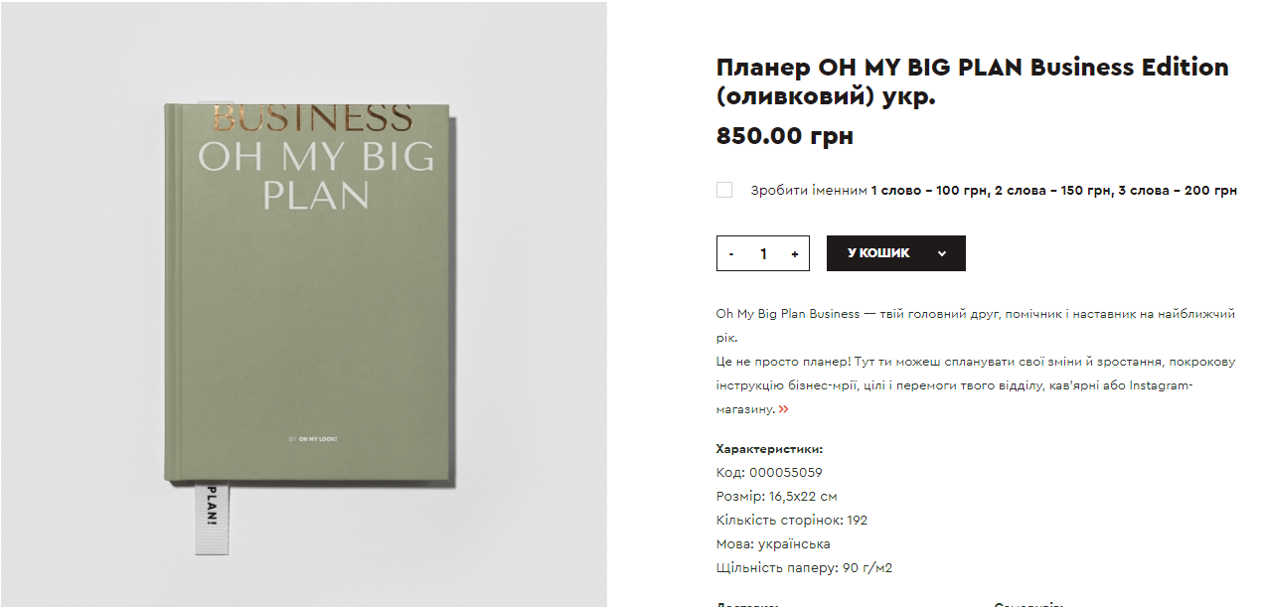Click the gold 'BUSINESS' lettering on cover
This screenshot has width=1264, height=607.
312,118
